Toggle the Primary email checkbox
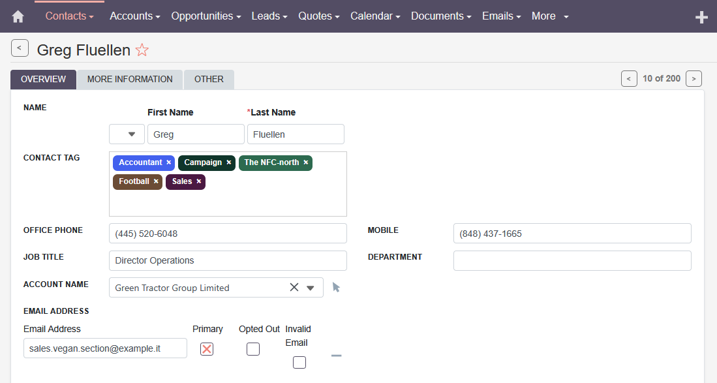This screenshot has width=717, height=383. click(x=207, y=349)
